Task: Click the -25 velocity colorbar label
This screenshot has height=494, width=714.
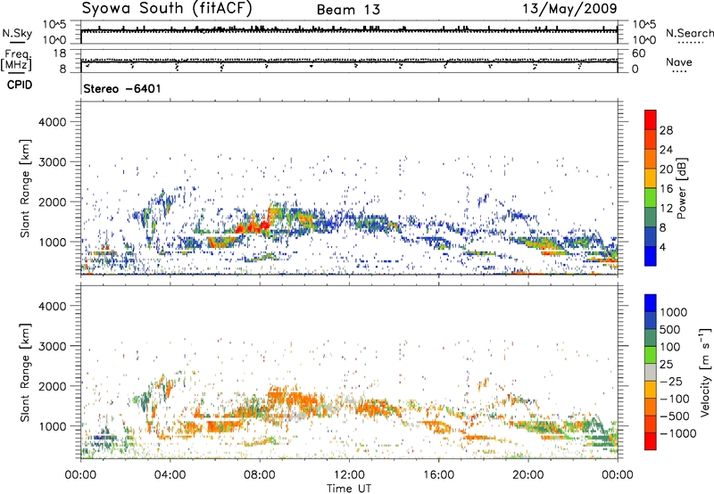Action: 674,381
